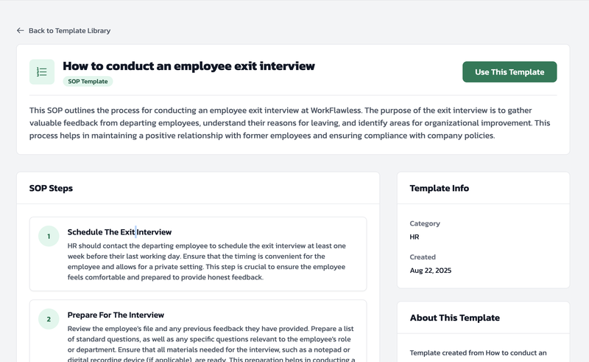Click the step 1 description text
Screen dimensions: 589x362
(206, 262)
